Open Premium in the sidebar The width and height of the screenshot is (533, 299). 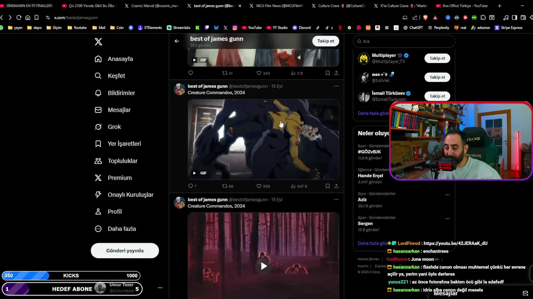113,178
